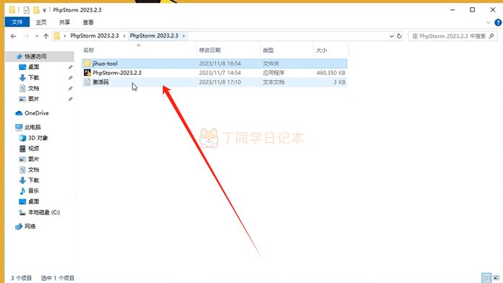Open help with question mark icon
The height and width of the screenshot is (283, 503).
(498, 22)
